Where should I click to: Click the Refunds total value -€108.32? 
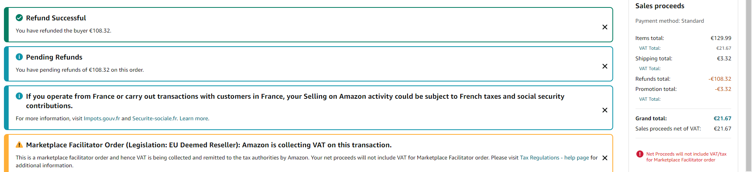pos(720,79)
